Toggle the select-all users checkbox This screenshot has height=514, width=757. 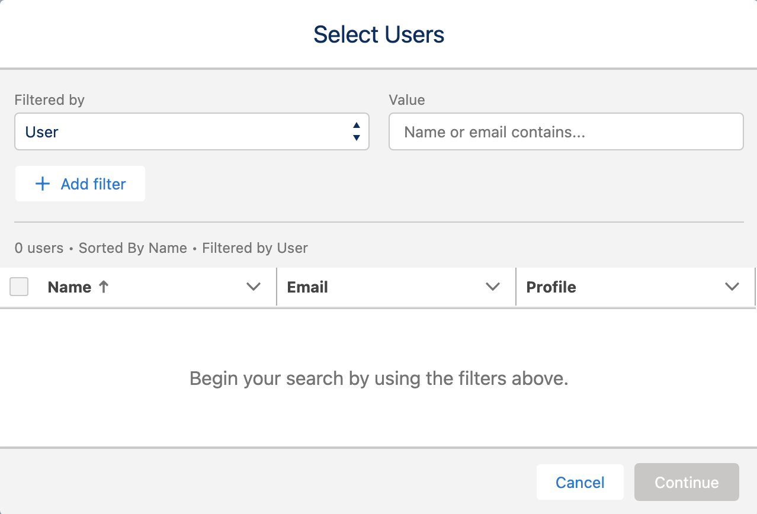[x=18, y=287]
